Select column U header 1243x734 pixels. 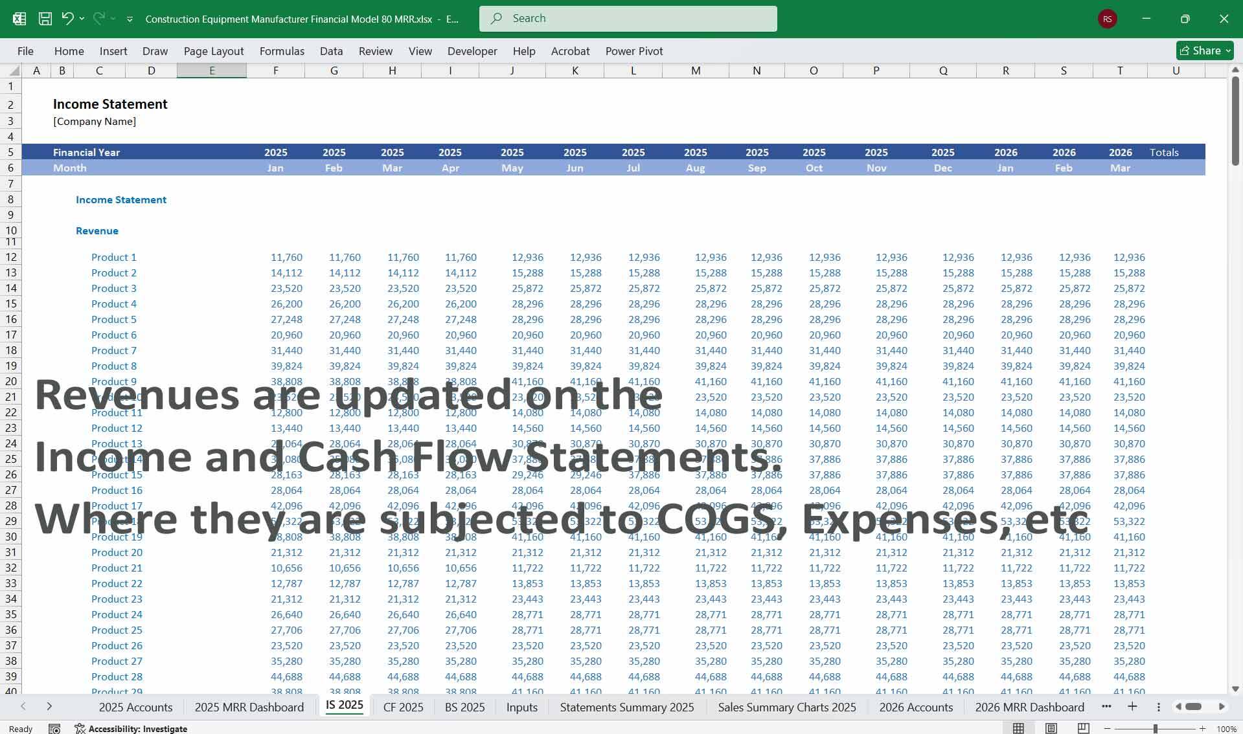coord(1176,71)
